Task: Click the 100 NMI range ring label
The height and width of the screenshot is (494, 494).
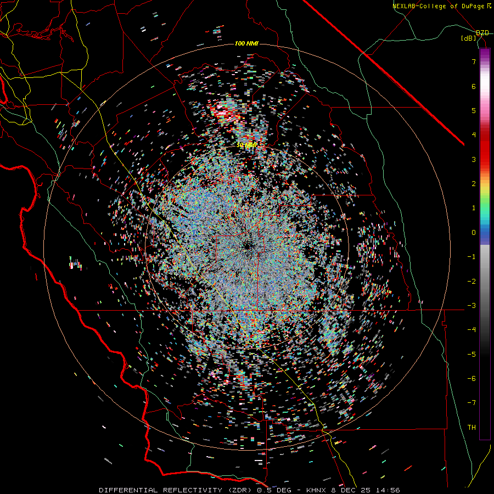Action: tap(246, 43)
